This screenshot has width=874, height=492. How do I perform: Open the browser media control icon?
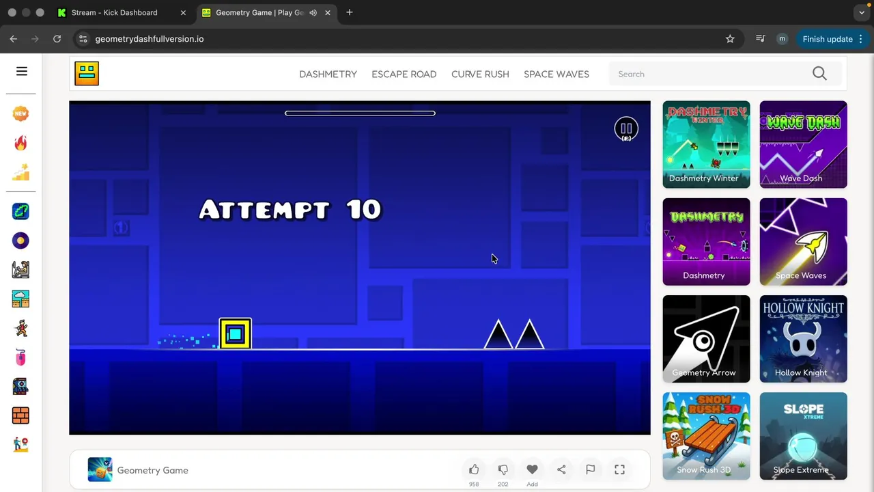click(760, 39)
